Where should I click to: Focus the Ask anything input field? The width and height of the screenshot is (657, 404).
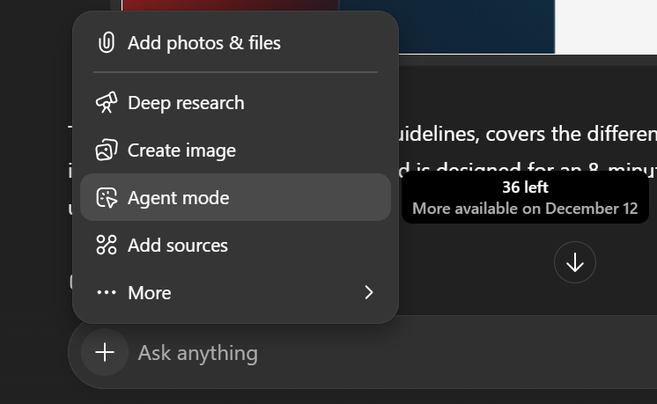click(352, 353)
